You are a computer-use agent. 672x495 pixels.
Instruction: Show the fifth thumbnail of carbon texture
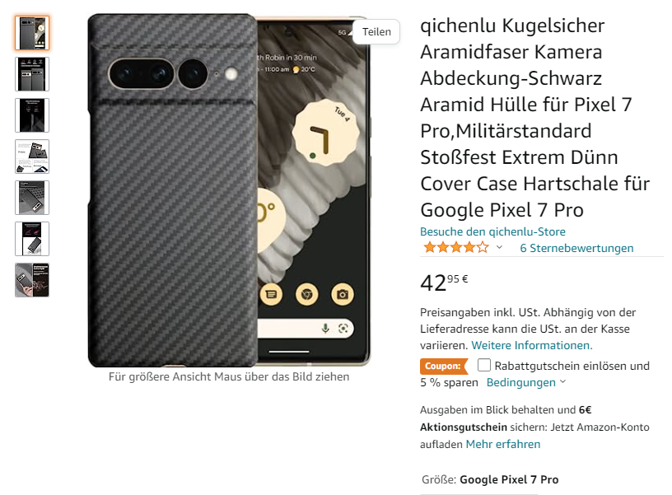tap(32, 198)
